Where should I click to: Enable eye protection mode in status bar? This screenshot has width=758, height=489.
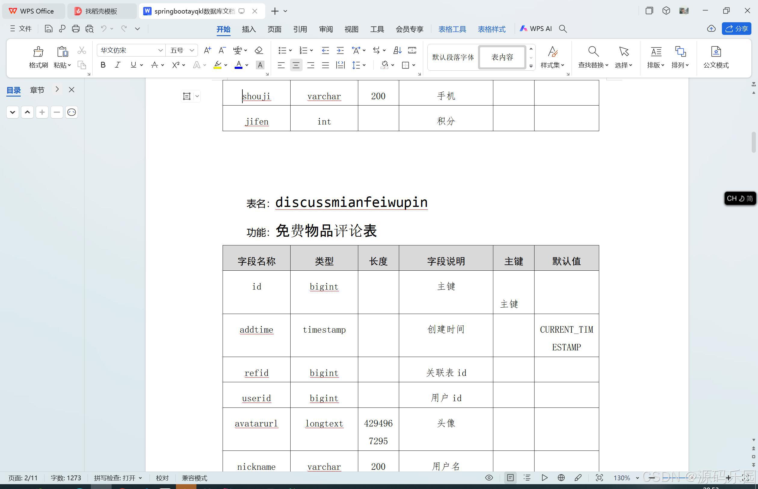(x=489, y=478)
